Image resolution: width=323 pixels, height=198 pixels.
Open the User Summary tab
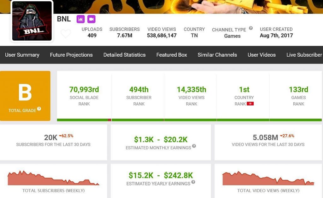pos(22,55)
